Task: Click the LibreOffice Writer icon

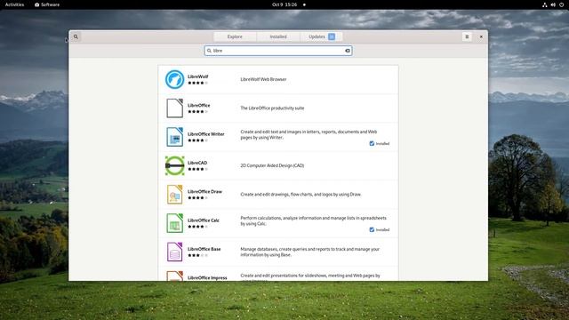Action: (174, 137)
